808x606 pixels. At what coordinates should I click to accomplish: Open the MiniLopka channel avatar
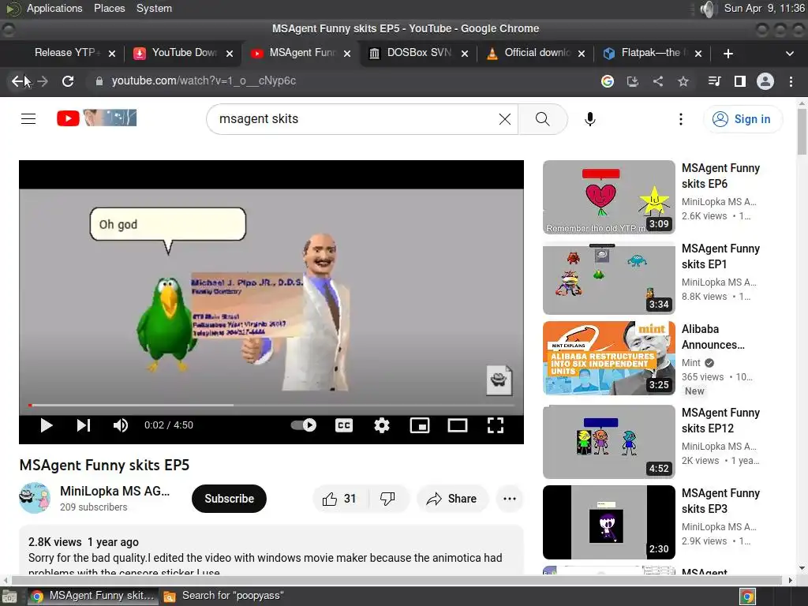click(x=35, y=498)
